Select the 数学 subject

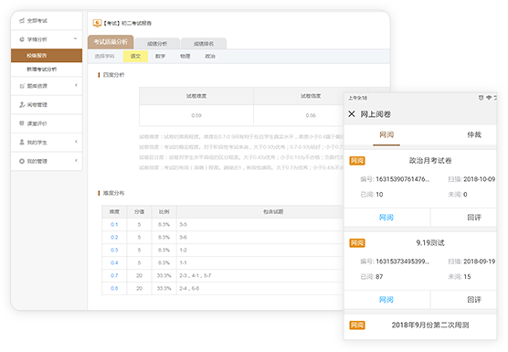(x=160, y=56)
